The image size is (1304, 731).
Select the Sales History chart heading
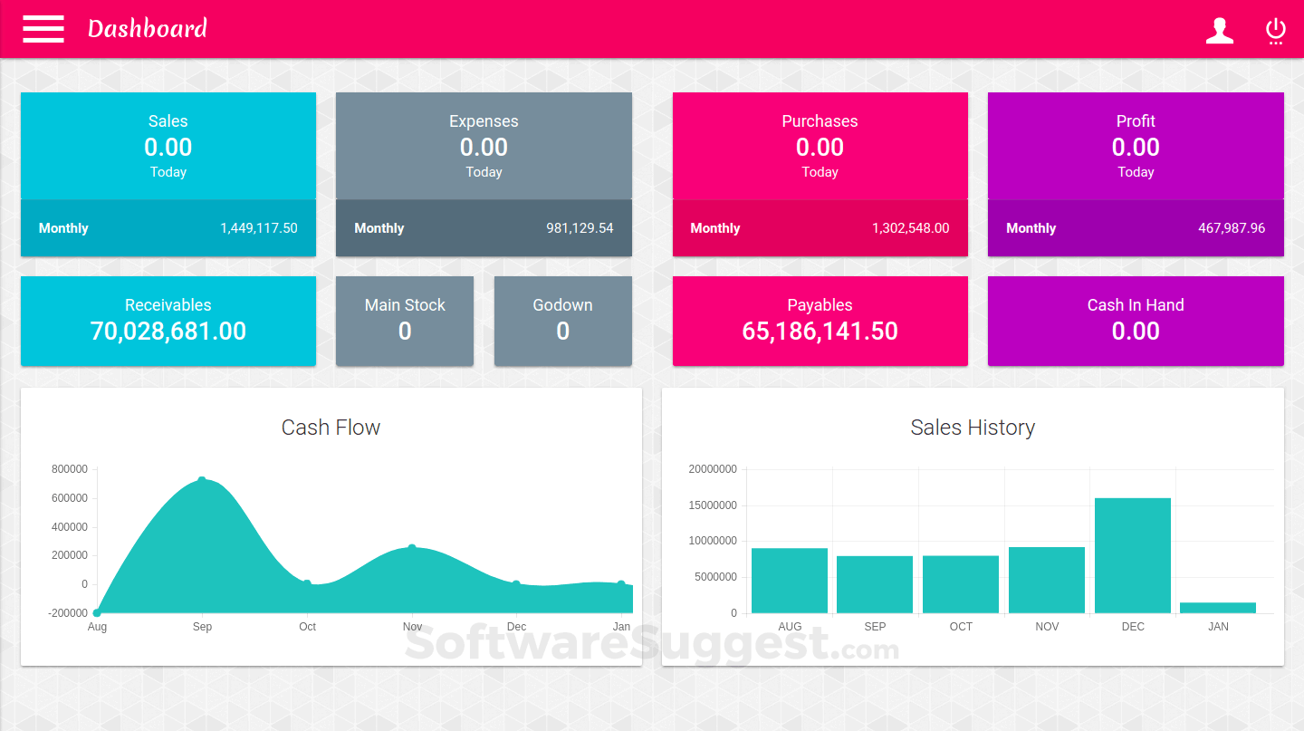coord(973,427)
